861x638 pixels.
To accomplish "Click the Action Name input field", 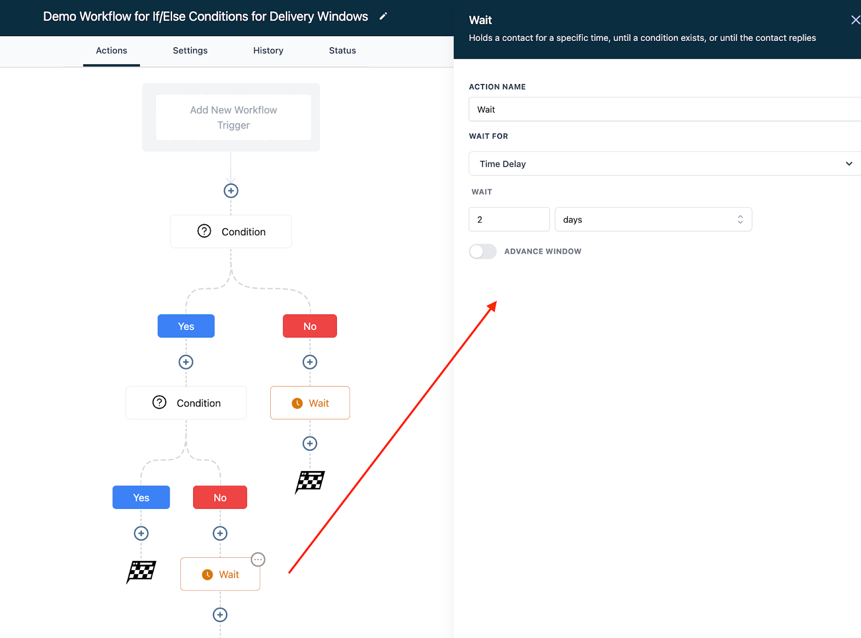I will [x=664, y=109].
